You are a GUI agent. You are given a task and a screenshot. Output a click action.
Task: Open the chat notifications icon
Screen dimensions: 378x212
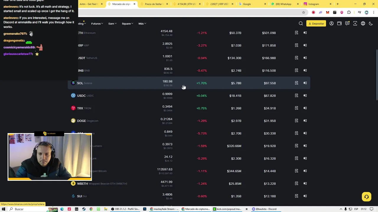(347, 24)
